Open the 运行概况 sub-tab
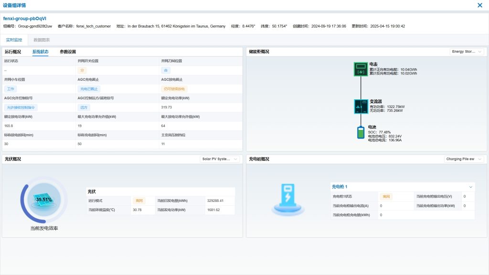 point(13,52)
